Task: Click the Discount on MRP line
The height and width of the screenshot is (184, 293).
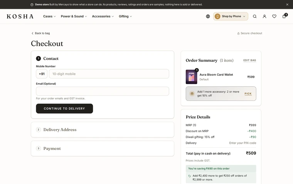Action: (x=221, y=131)
